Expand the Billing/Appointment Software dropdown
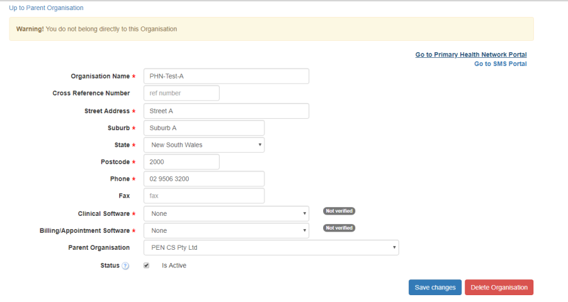568x302 pixels. tap(227, 230)
